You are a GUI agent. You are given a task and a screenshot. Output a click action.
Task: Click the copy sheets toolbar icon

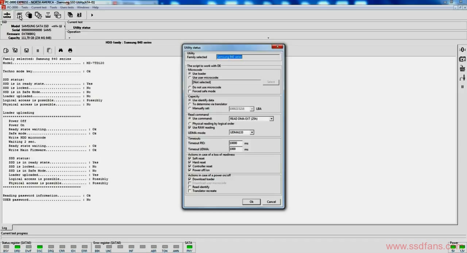tap(38, 15)
